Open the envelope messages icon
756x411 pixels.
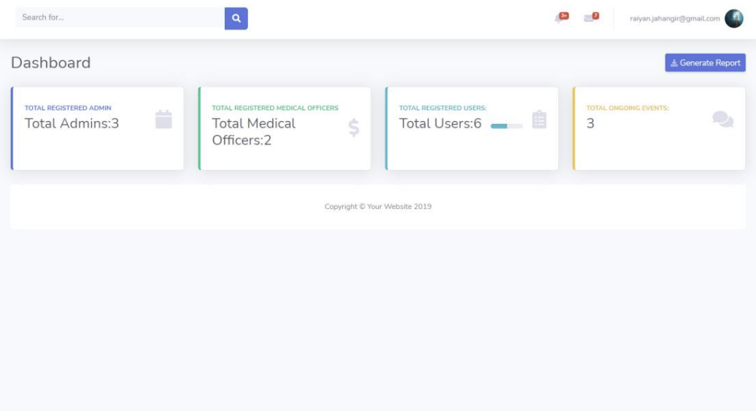point(590,18)
